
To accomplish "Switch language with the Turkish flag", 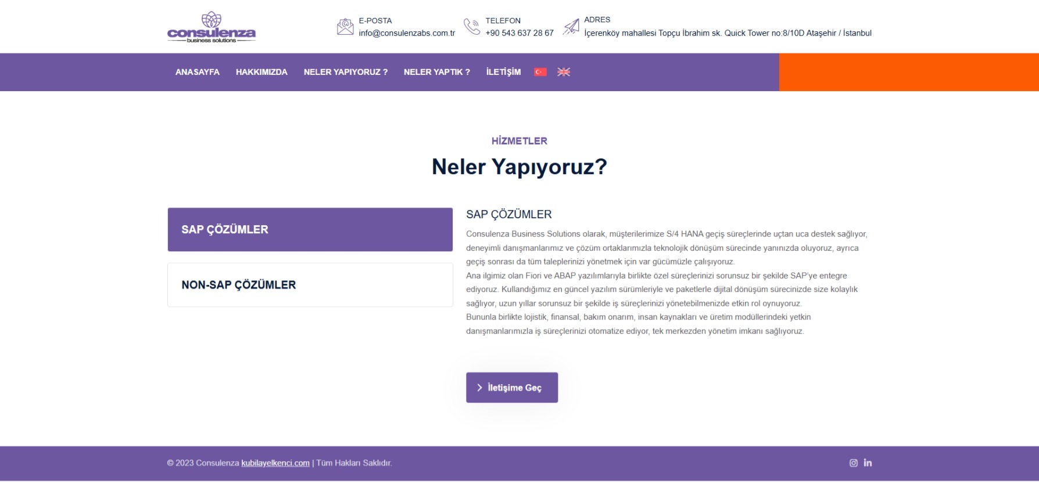I will pyautogui.click(x=540, y=72).
